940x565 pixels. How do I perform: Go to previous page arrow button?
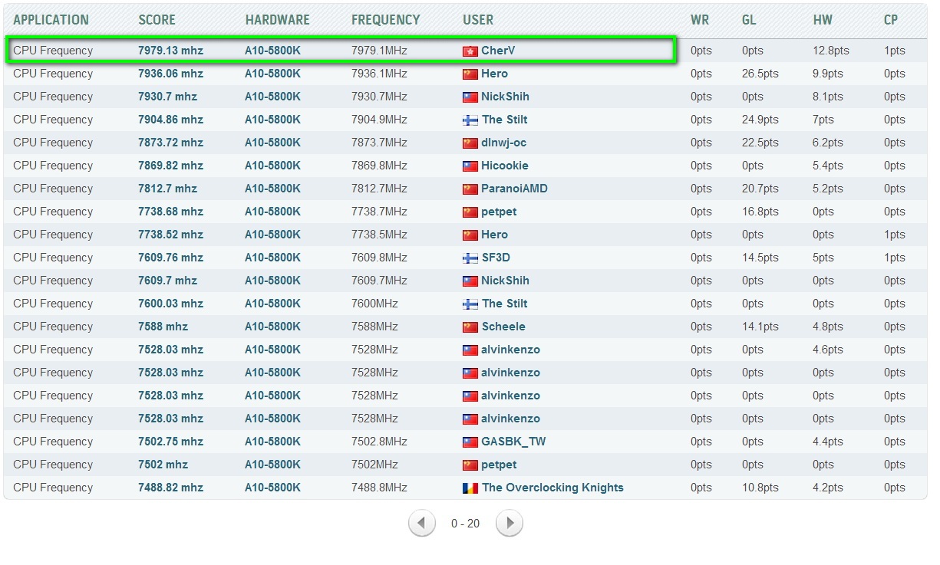421,524
